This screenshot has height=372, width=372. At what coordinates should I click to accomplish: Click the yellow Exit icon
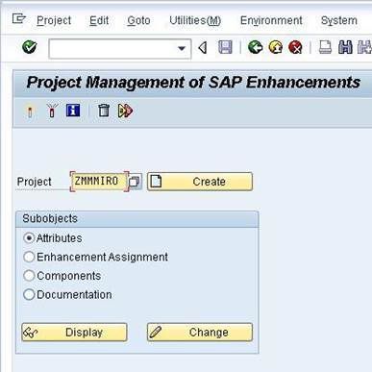(276, 47)
